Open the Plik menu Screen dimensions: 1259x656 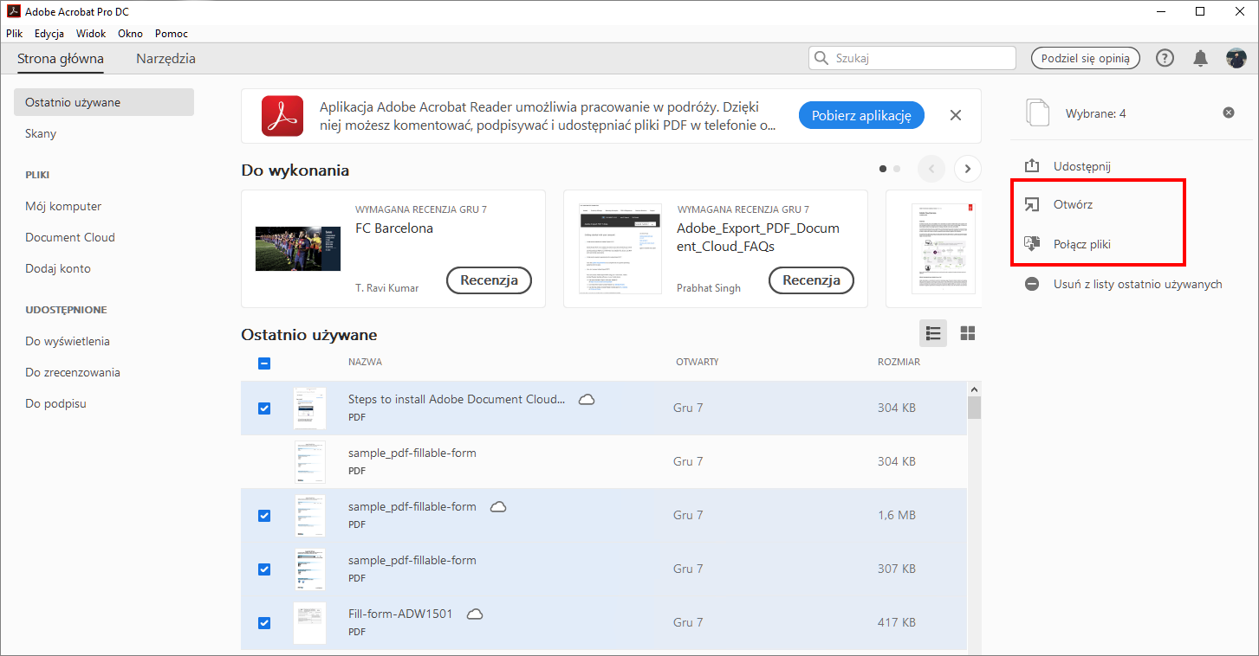point(14,34)
